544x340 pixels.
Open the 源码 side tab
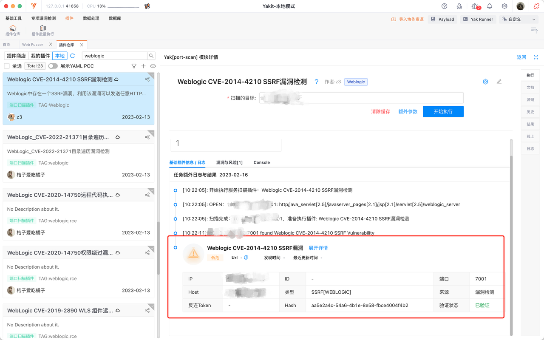coord(530,99)
